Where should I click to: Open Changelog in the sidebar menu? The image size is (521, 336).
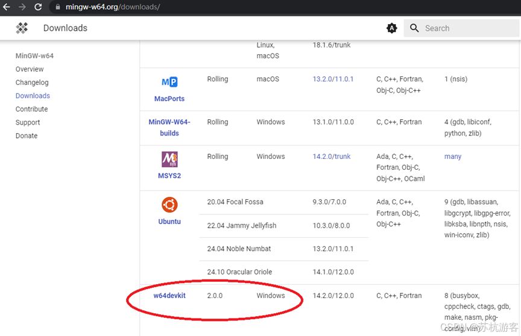click(32, 82)
